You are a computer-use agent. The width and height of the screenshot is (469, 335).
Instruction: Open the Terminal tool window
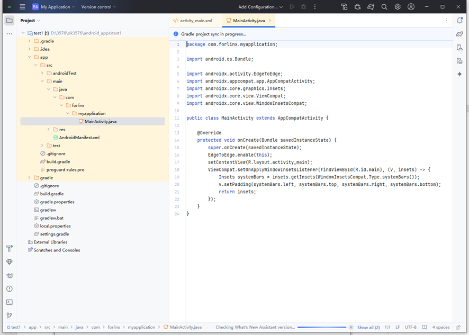[x=10, y=302]
